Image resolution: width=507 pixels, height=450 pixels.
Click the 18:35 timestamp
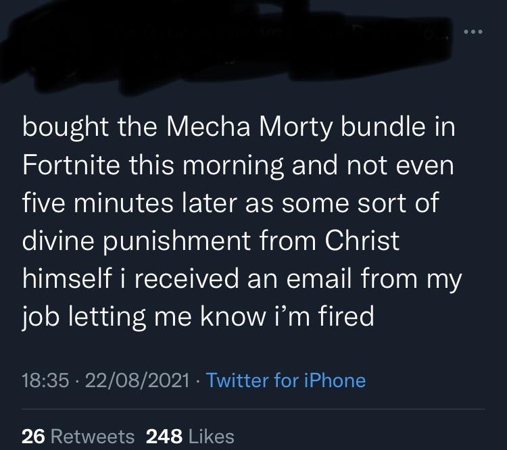(45, 380)
